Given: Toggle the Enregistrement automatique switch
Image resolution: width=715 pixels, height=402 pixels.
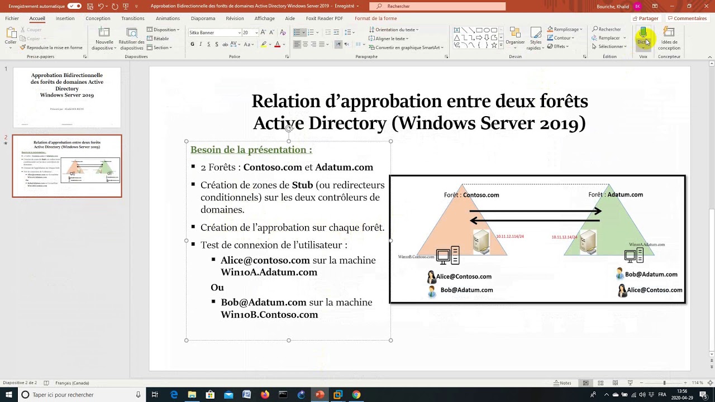Looking at the screenshot, I should pos(74,6).
